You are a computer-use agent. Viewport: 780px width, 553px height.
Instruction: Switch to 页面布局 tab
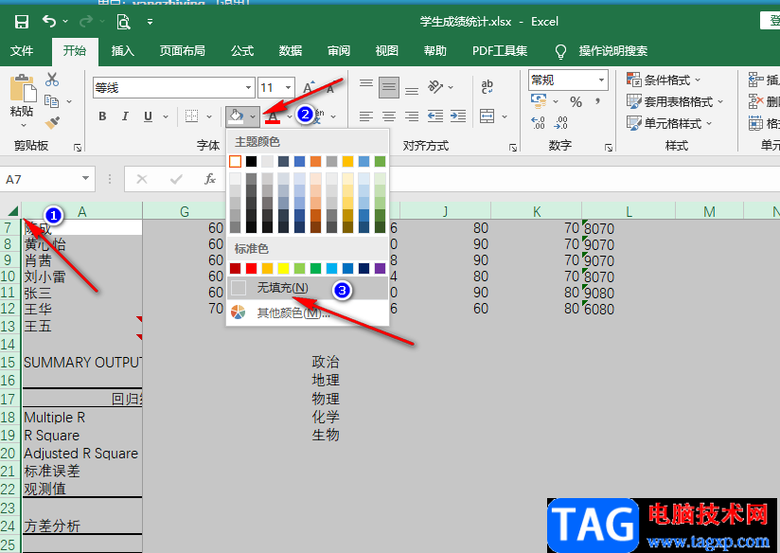[x=182, y=50]
